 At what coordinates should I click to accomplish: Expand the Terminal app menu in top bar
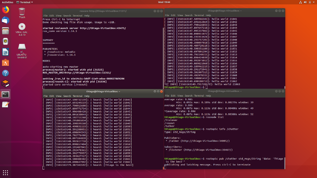click(x=25, y=2)
